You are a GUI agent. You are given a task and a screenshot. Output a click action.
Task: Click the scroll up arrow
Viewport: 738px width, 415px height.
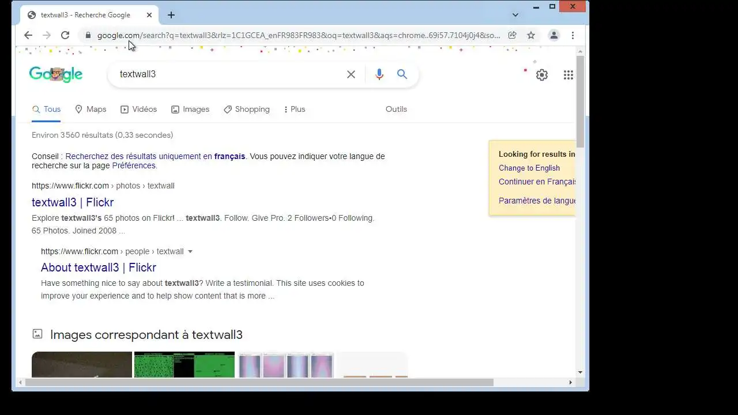coord(580,51)
